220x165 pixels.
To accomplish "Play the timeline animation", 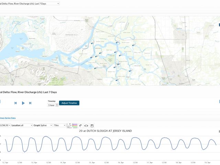I will (x=23, y=103).
